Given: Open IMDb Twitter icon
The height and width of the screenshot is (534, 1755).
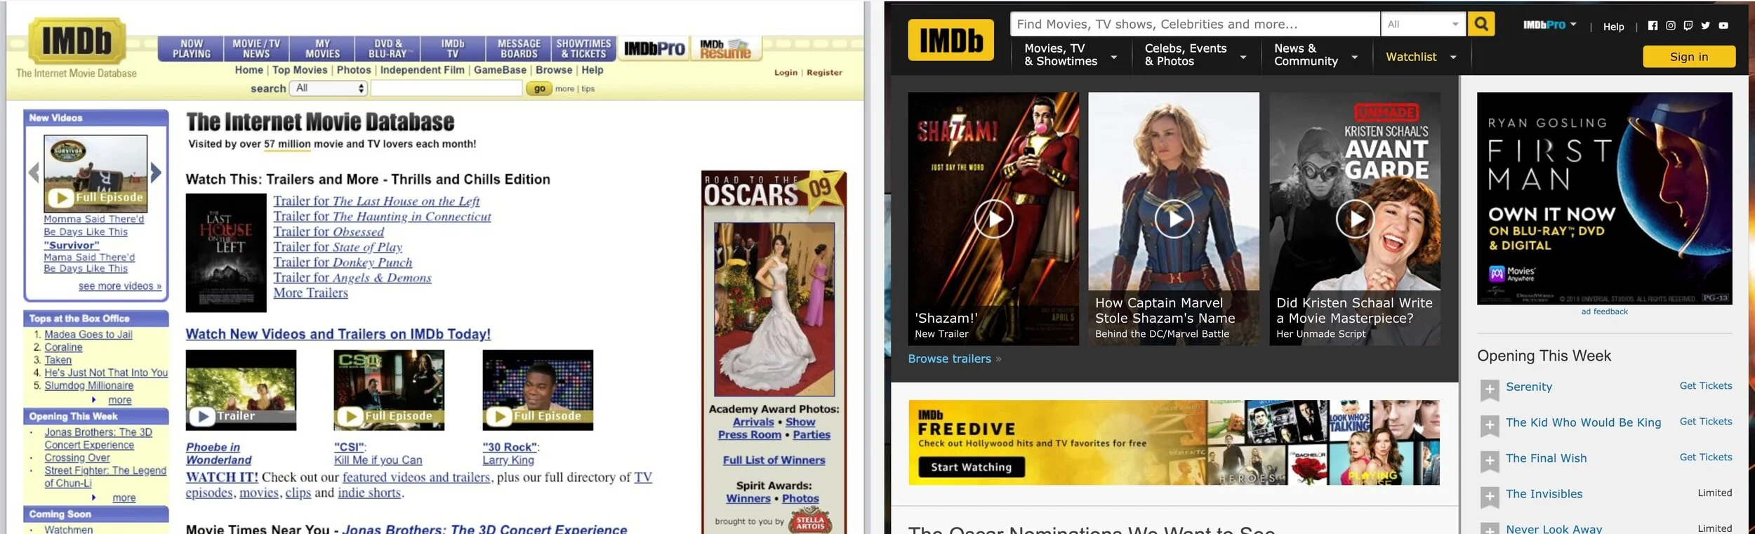Looking at the screenshot, I should point(1705,26).
